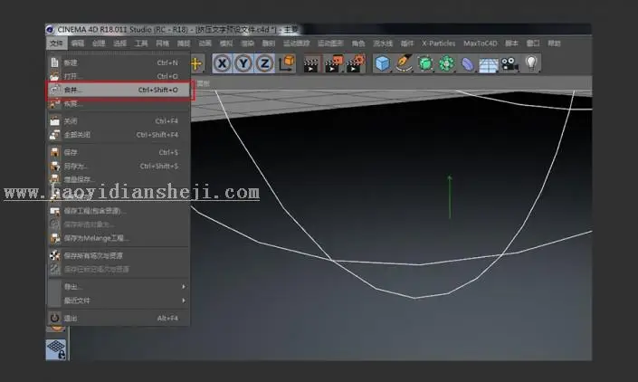
Task: Open the 动画 (Animate) menu
Action: (205, 43)
